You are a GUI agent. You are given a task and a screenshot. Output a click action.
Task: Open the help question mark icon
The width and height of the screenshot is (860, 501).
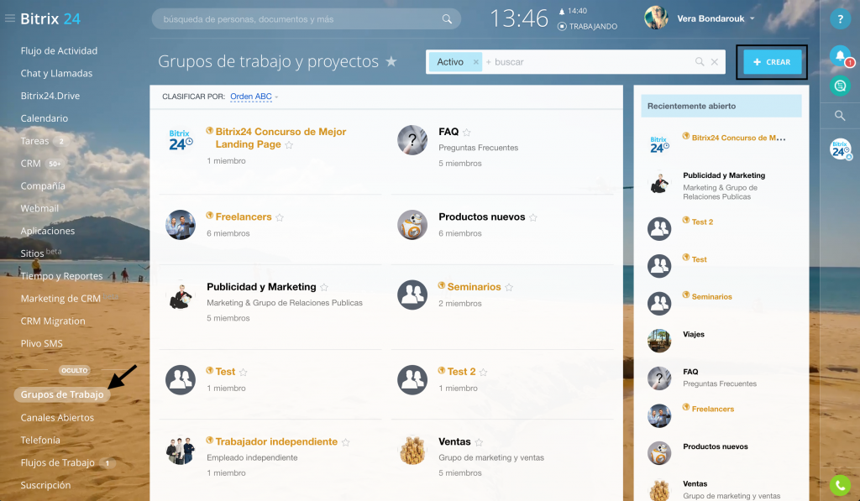pos(840,19)
